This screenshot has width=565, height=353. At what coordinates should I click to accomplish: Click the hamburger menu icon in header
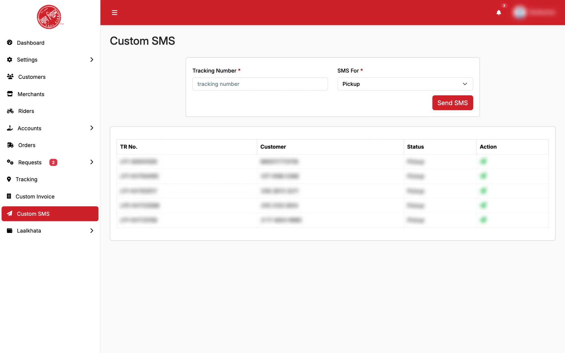pyautogui.click(x=114, y=12)
